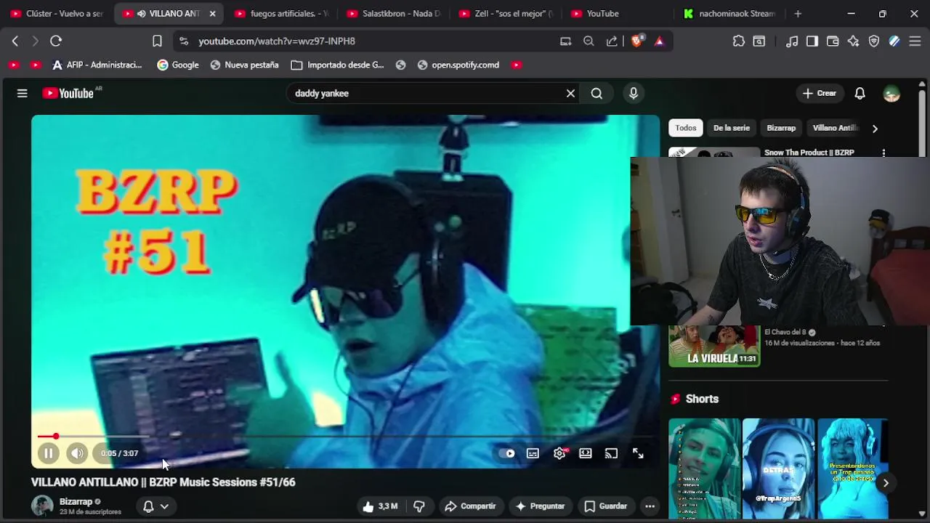Open subscription notification bell dropdown
The width and height of the screenshot is (930, 523).
[x=156, y=506]
